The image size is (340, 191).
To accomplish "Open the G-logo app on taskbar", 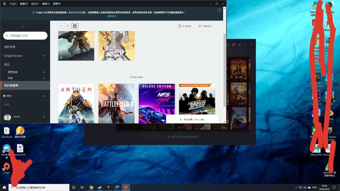I will (x=117, y=187).
